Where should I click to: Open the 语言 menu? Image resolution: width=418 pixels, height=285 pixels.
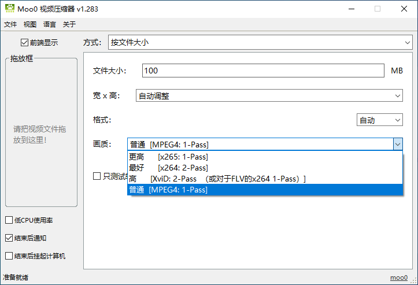tap(50, 24)
